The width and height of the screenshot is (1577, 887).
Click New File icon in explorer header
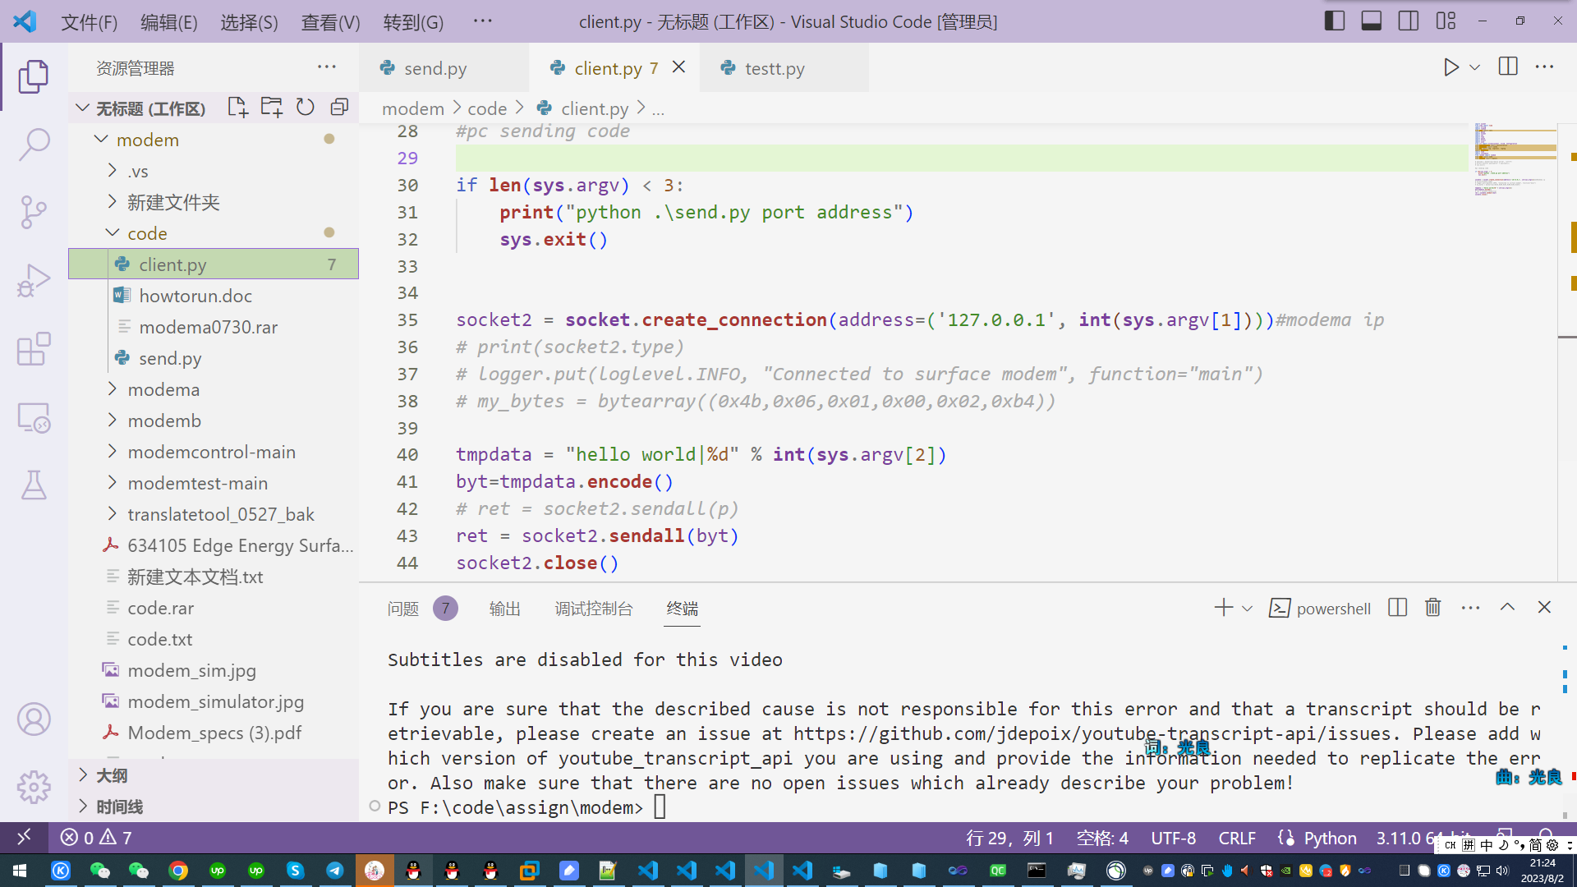237,108
